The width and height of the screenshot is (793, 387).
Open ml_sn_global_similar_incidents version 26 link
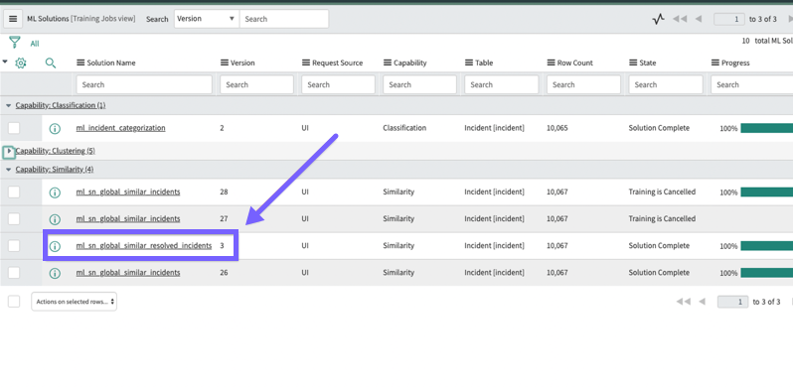[x=128, y=272]
